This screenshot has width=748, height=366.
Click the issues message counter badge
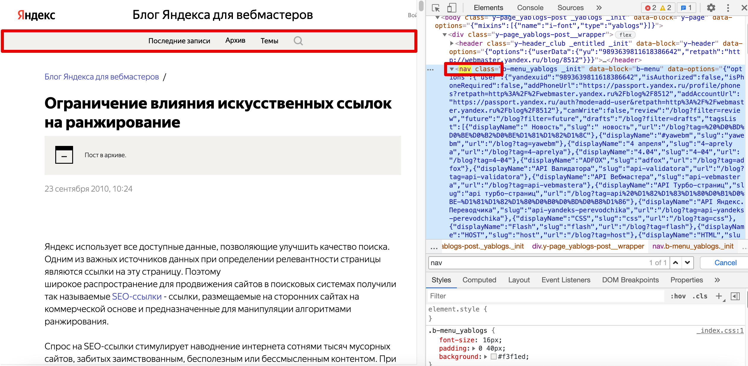click(686, 8)
